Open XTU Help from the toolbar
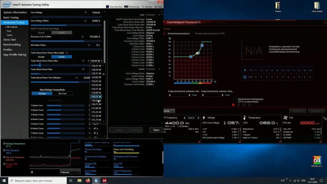327x184 pixels. (158, 7)
